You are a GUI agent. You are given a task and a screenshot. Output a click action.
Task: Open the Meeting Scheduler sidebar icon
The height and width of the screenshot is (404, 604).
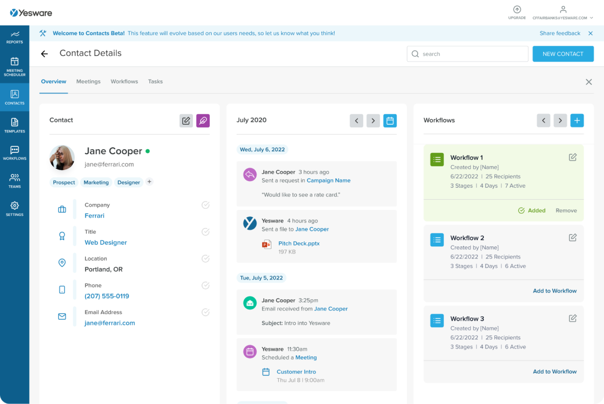point(14,66)
